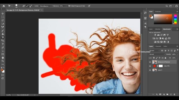Open the brush preset picker dropdown
The height and width of the screenshot is (100, 179).
(x=19, y=6)
